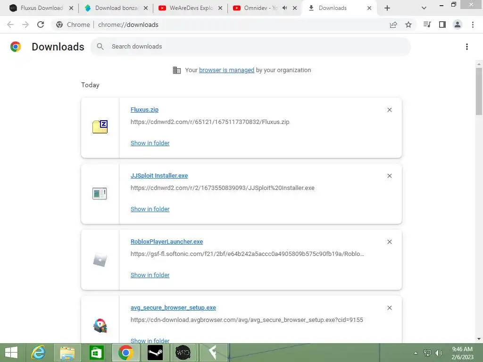Mute the Omnidev tab audio icon
Viewport: 483px width, 362px height.
[284, 8]
